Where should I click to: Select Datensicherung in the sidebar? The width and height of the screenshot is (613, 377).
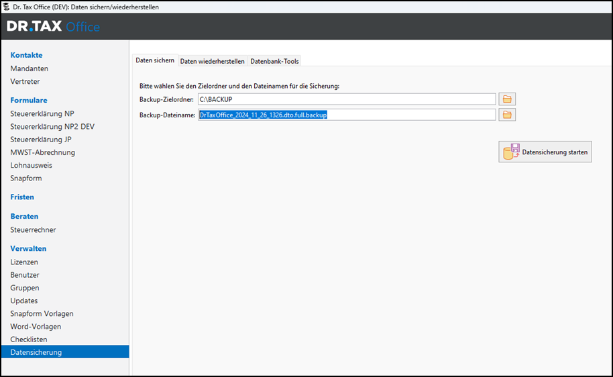coord(65,352)
